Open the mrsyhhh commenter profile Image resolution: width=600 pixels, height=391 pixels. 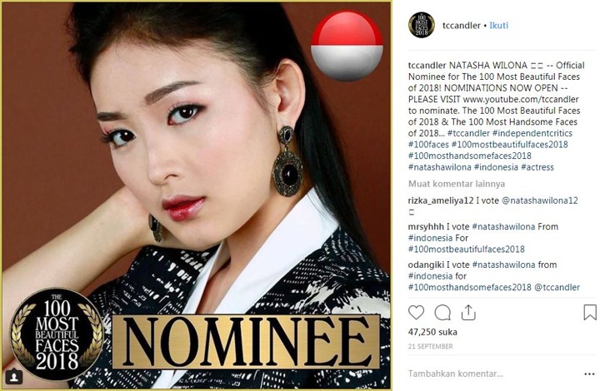(426, 226)
